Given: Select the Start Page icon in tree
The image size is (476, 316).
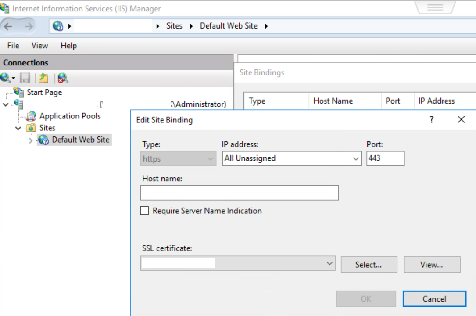Looking at the screenshot, I should click(x=19, y=92).
